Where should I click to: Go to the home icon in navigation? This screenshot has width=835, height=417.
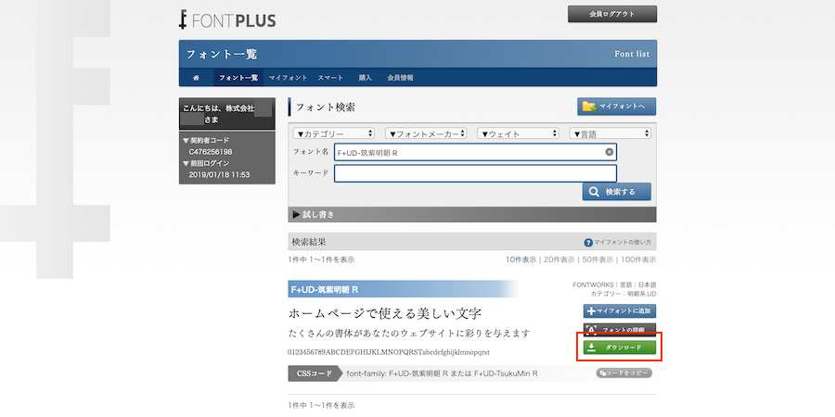click(x=196, y=78)
